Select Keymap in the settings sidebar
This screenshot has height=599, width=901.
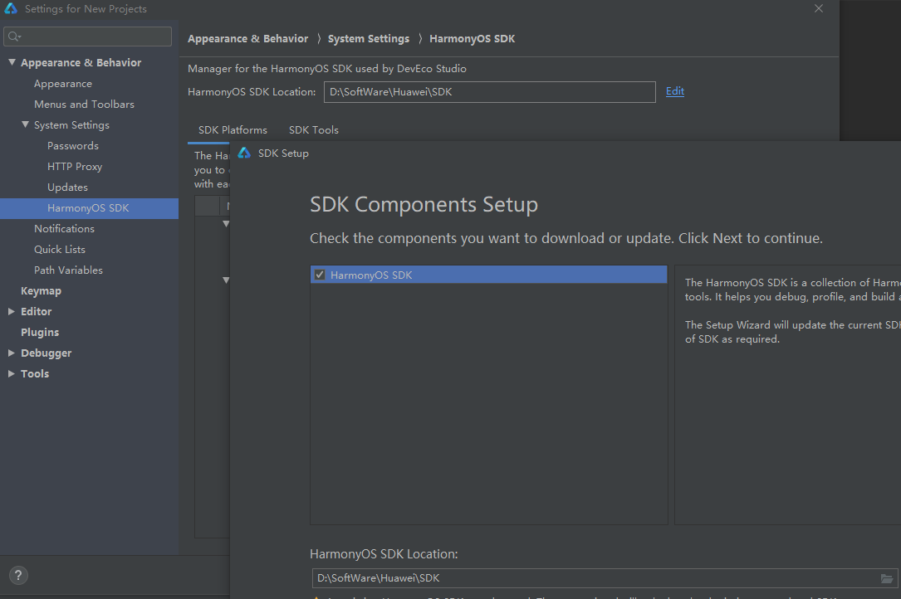[41, 291]
